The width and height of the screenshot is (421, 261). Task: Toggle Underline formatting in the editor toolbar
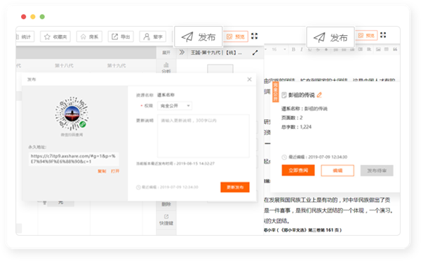[310, 49]
